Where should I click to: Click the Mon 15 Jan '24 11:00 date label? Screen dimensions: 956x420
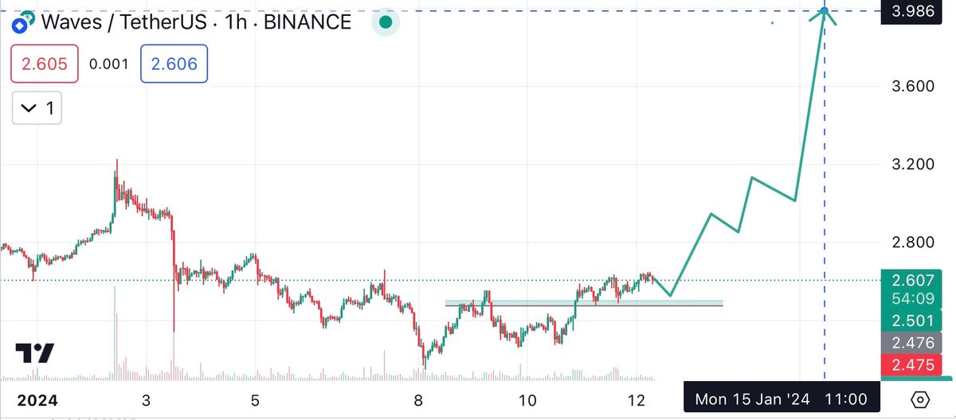point(782,399)
